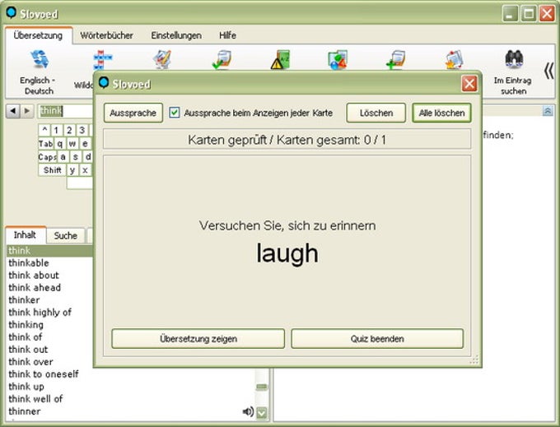The width and height of the screenshot is (560, 427).
Task: Collapse the article panel header arrow
Action: (548, 111)
